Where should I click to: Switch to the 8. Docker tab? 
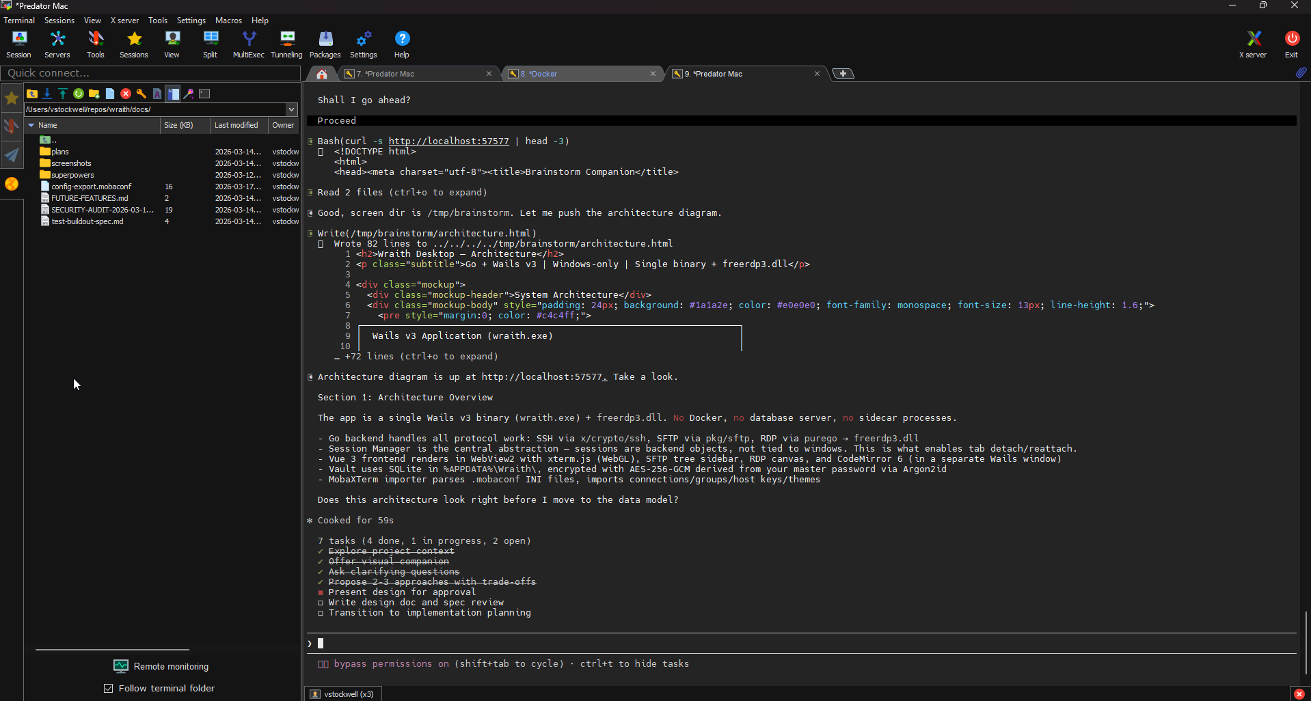point(581,74)
